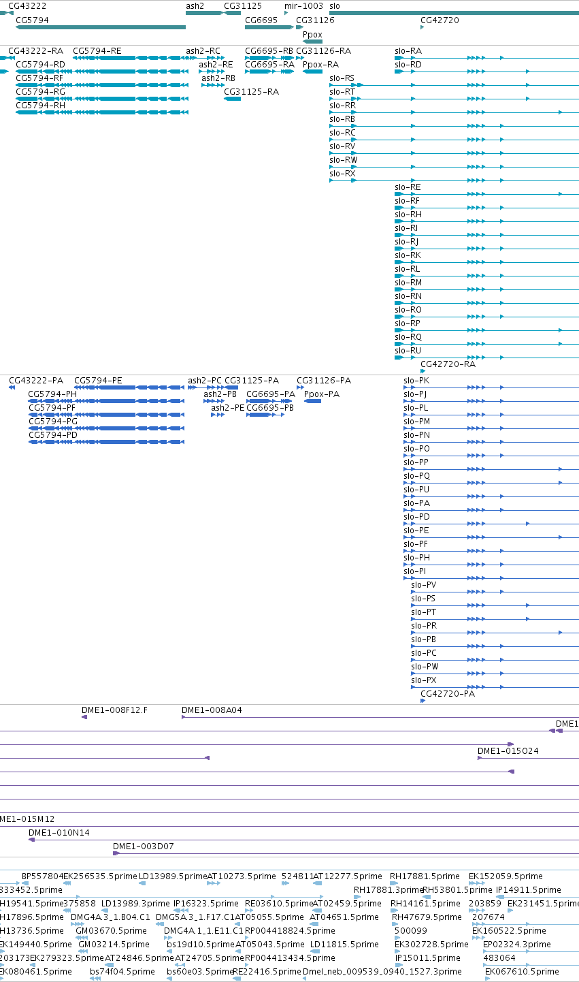
Task: Click the CG5794 gene label
Action: 32,20
